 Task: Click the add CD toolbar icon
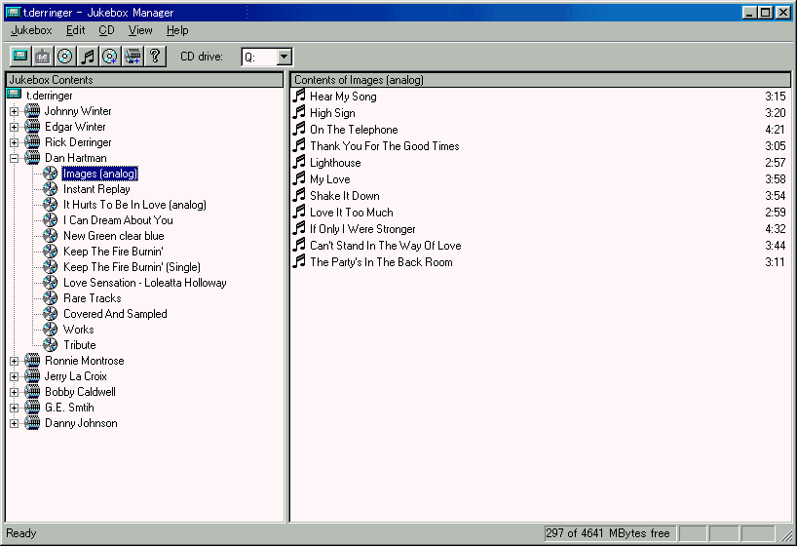click(x=110, y=57)
